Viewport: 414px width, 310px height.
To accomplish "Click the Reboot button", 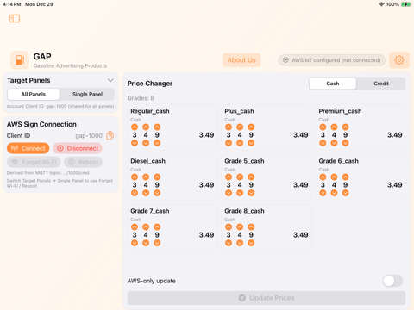I will click(83, 162).
